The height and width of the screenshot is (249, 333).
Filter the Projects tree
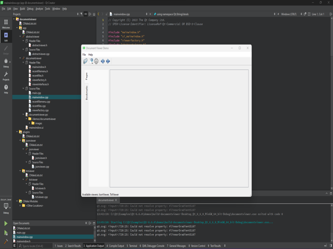click(x=82, y=14)
